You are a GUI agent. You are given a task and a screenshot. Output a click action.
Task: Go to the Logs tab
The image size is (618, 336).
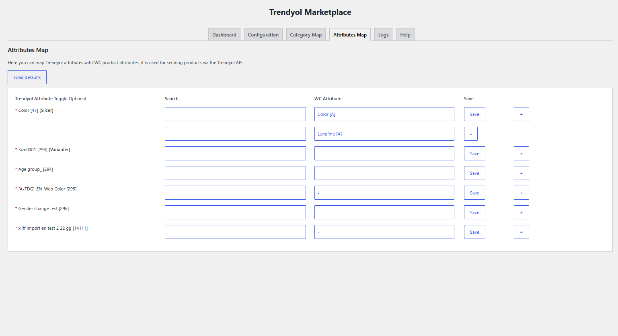tap(383, 35)
